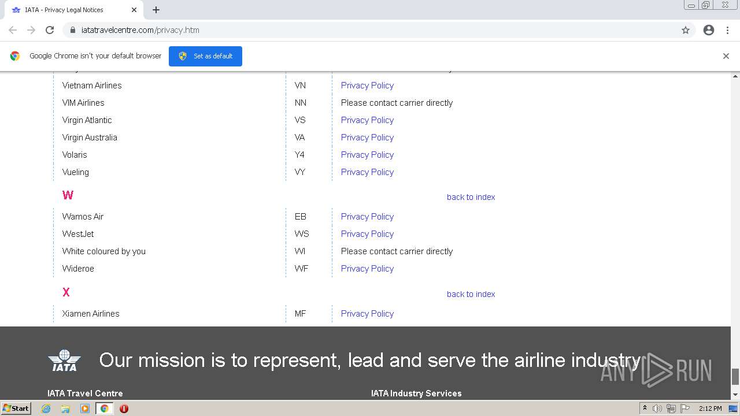Open Vueling Privacy Policy link
This screenshot has width=740, height=416.
367,172
